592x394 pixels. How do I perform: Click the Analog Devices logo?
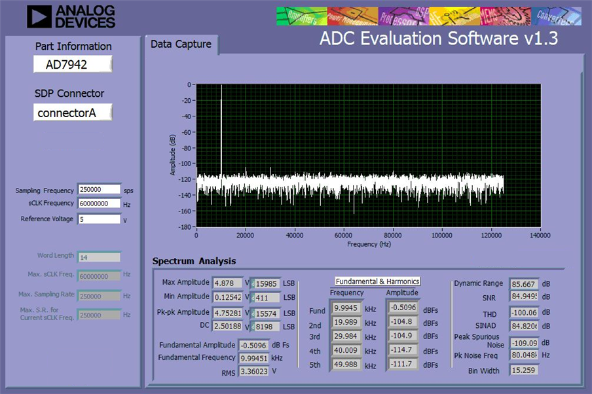(71, 16)
